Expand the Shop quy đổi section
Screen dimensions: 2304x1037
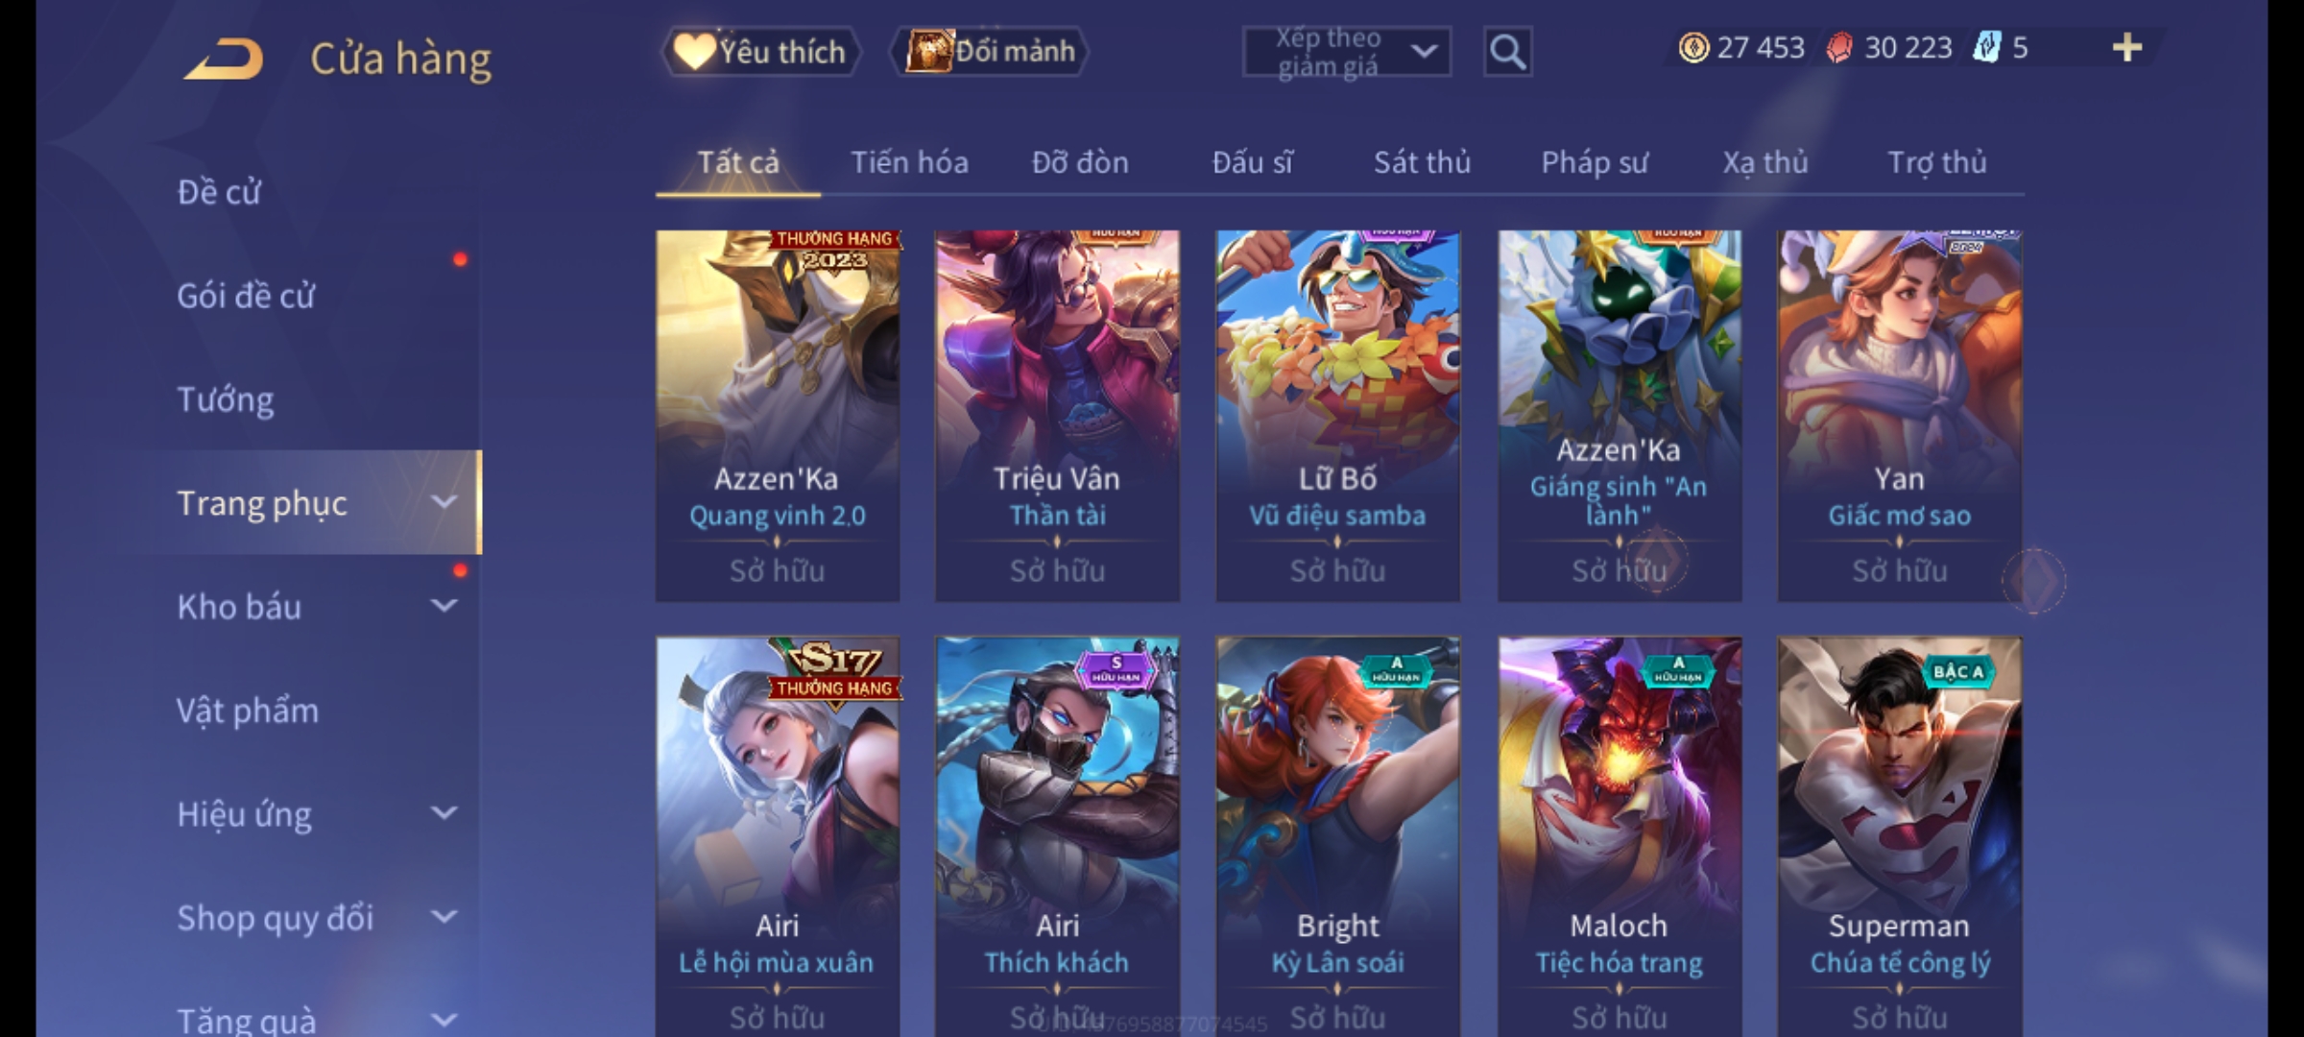[x=444, y=917]
